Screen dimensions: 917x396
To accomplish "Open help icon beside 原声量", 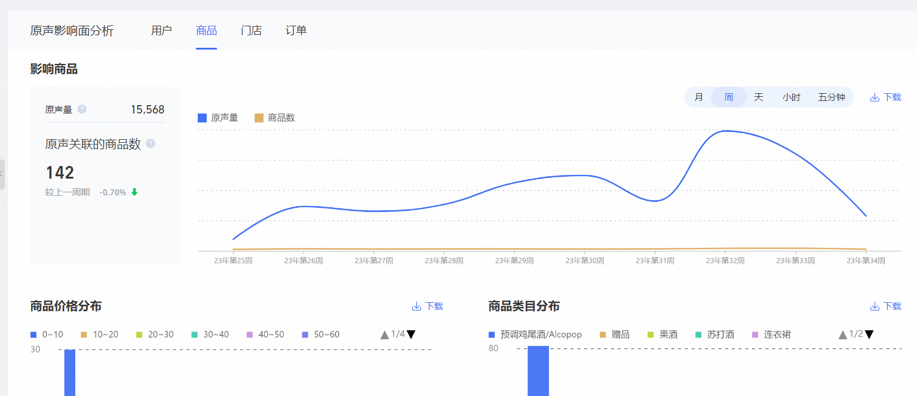I will pyautogui.click(x=82, y=109).
